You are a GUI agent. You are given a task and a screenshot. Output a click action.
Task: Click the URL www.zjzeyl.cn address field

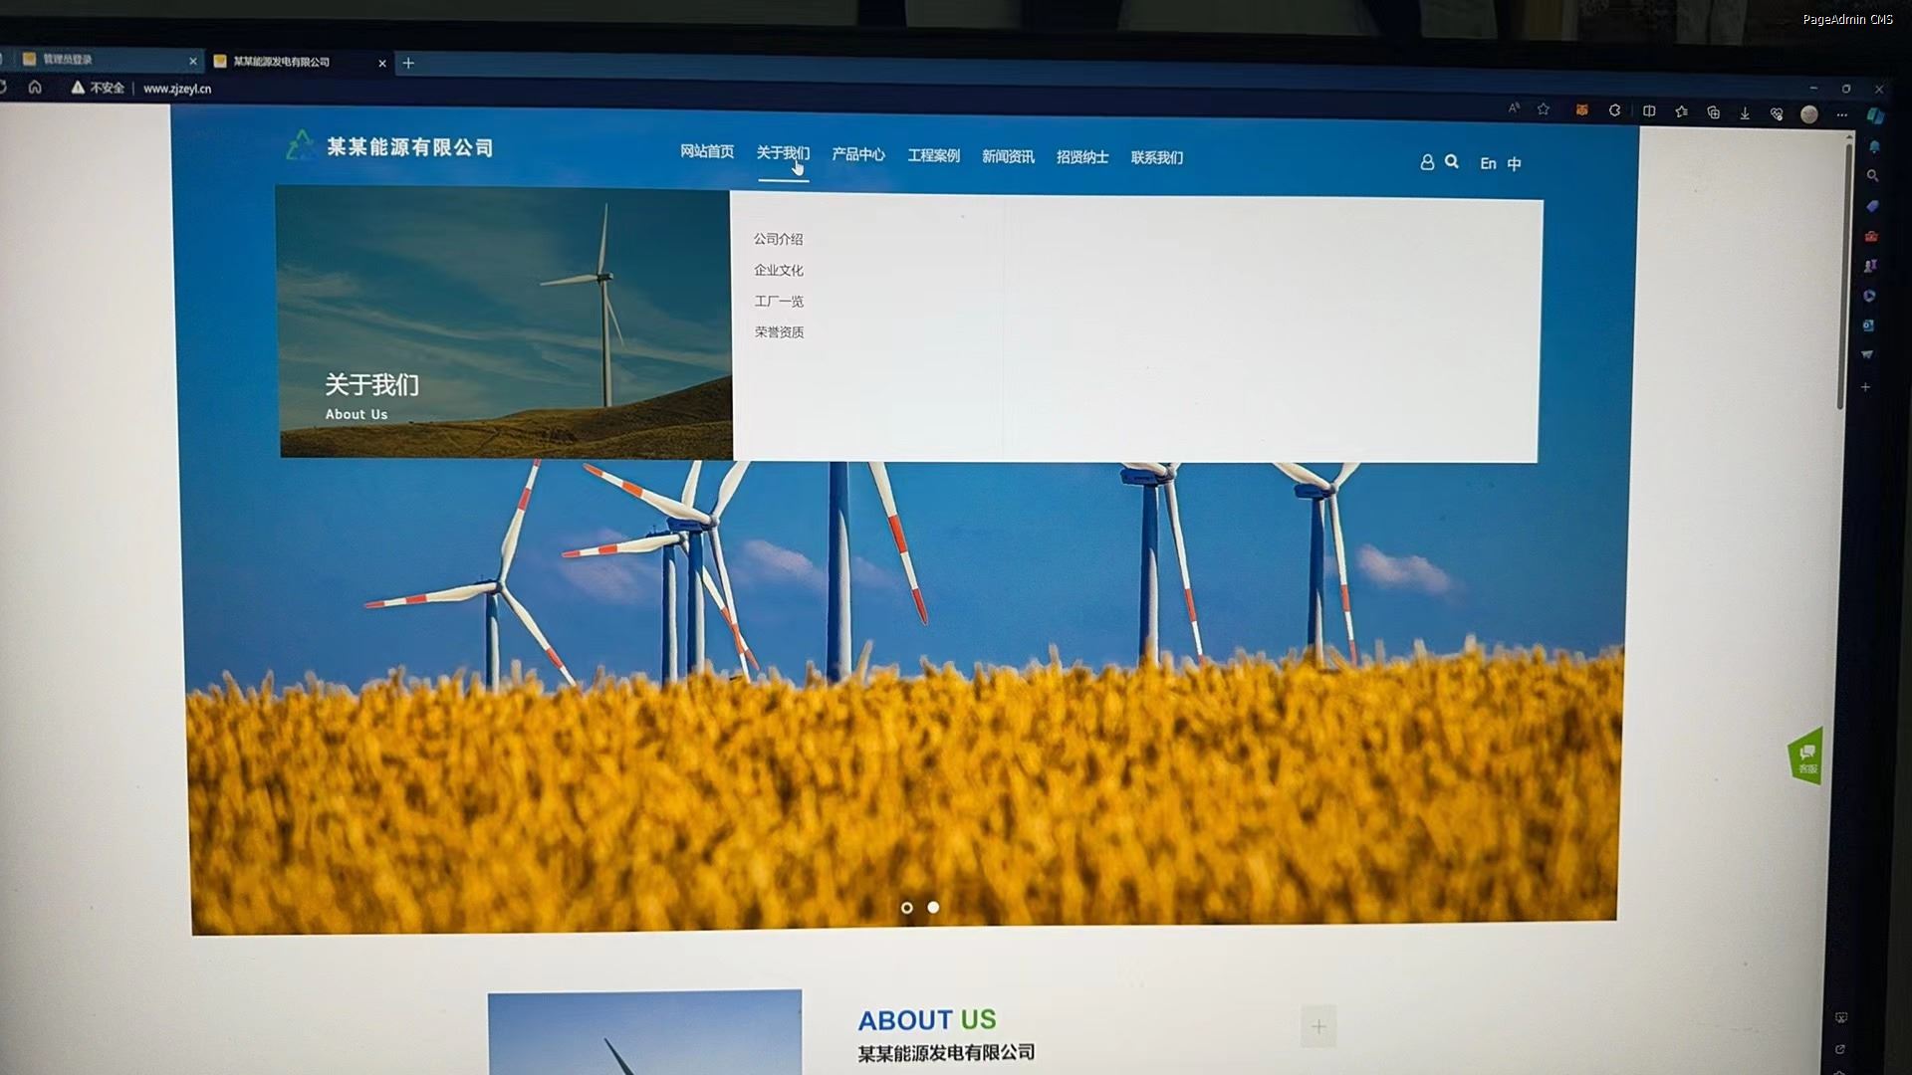coord(177,89)
